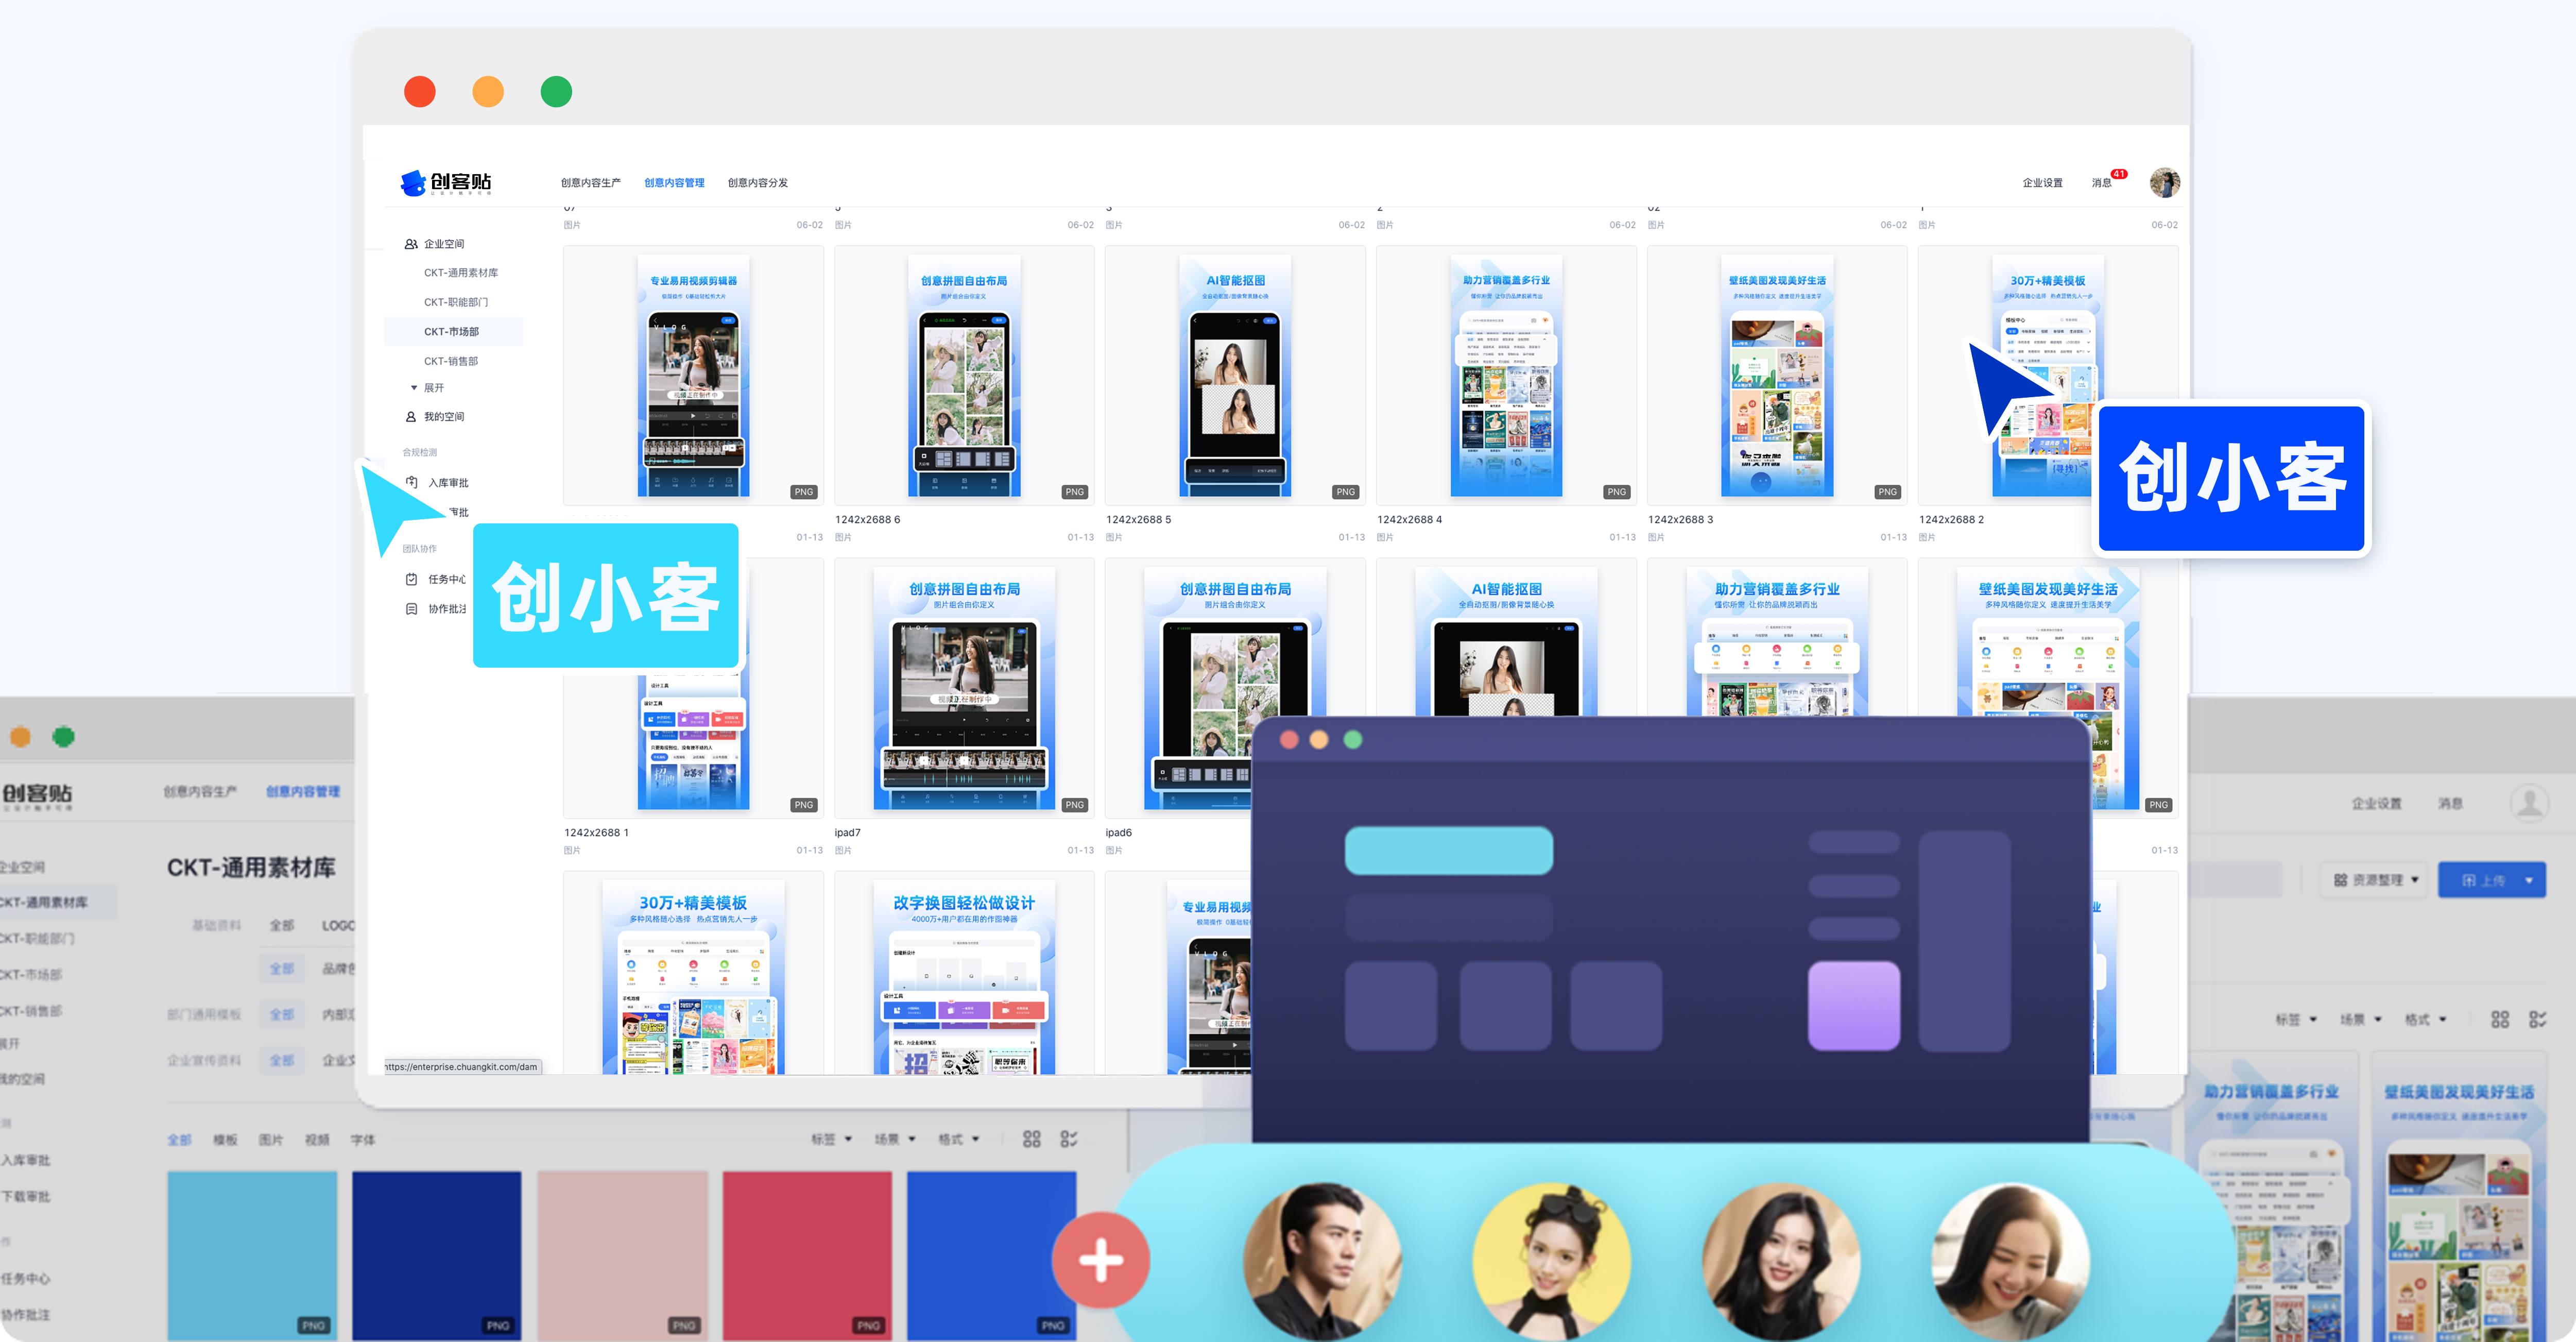Click the CKT-销售部 sidebar link
Viewport: 2576px width, 1342px height.
pyautogui.click(x=451, y=361)
